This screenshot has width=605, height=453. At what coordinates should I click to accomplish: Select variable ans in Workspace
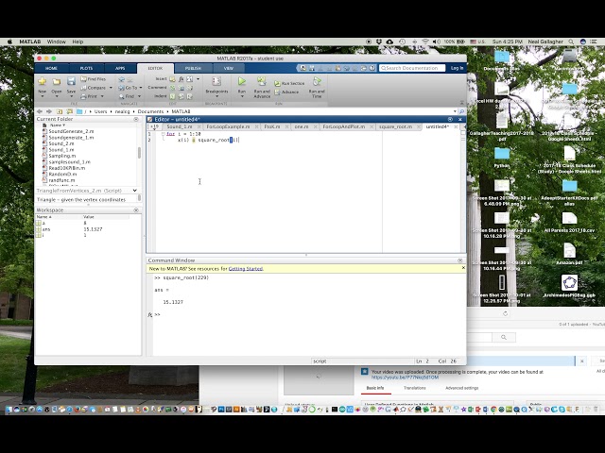pyautogui.click(x=46, y=229)
